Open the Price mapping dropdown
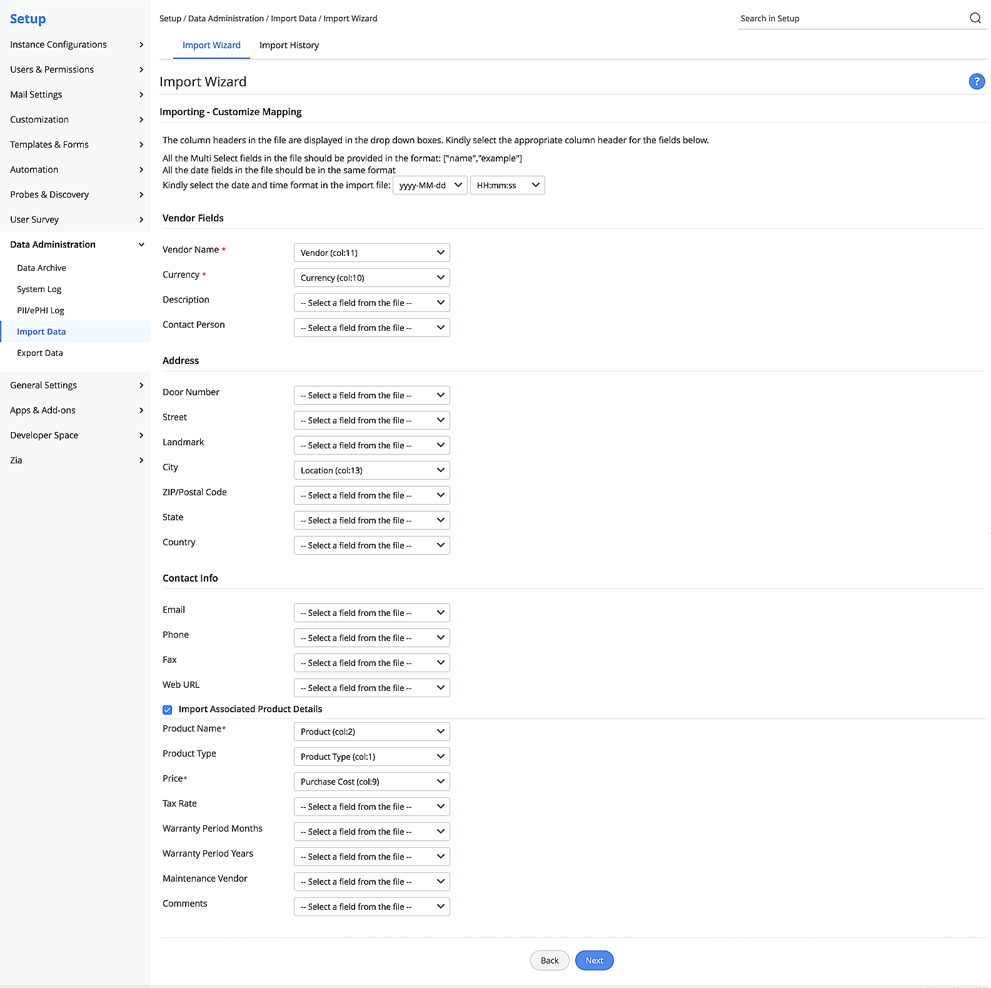The height and width of the screenshot is (988, 991). pyautogui.click(x=371, y=782)
